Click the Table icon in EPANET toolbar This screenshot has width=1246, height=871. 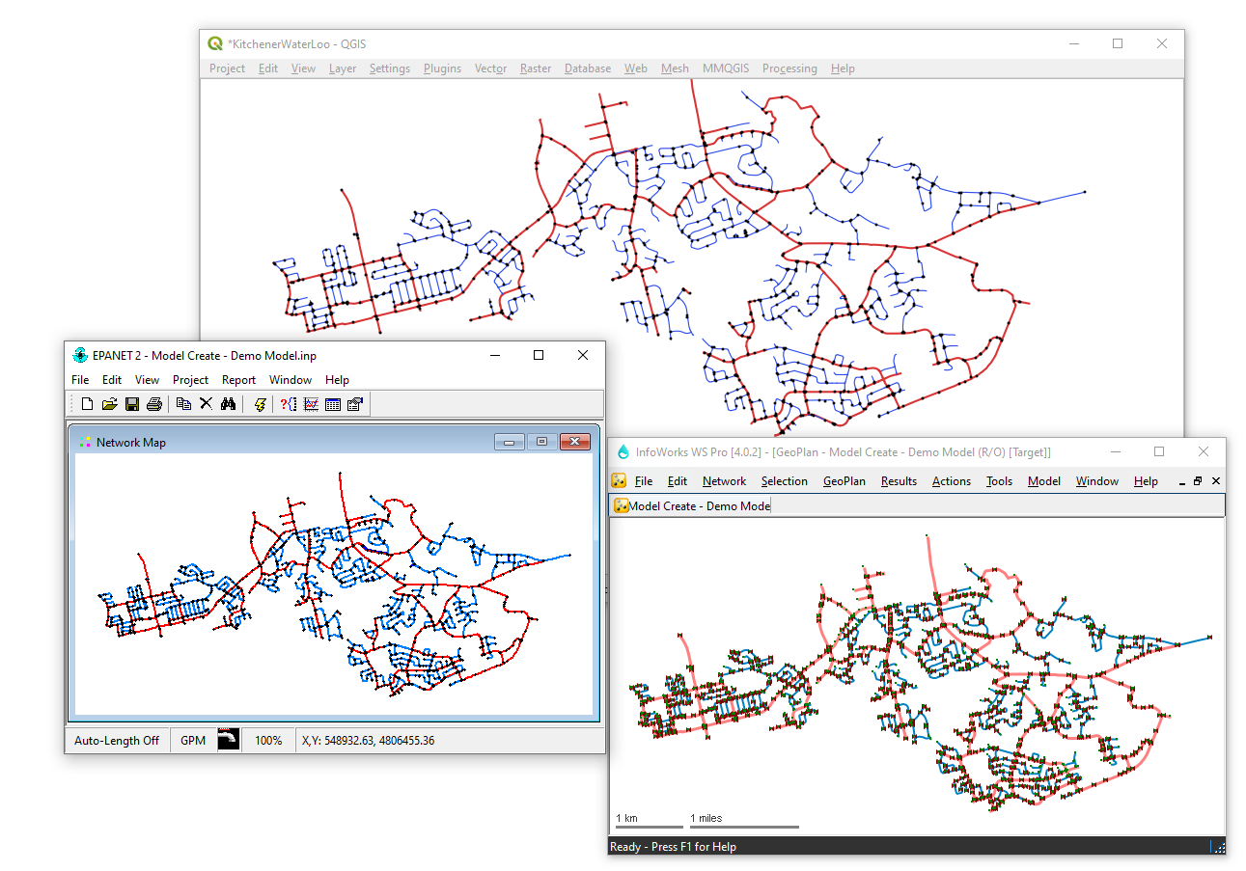(x=333, y=404)
